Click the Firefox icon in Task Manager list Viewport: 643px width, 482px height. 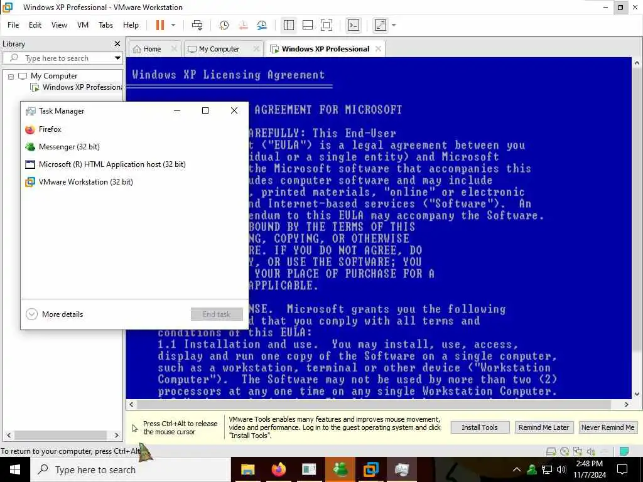30,129
